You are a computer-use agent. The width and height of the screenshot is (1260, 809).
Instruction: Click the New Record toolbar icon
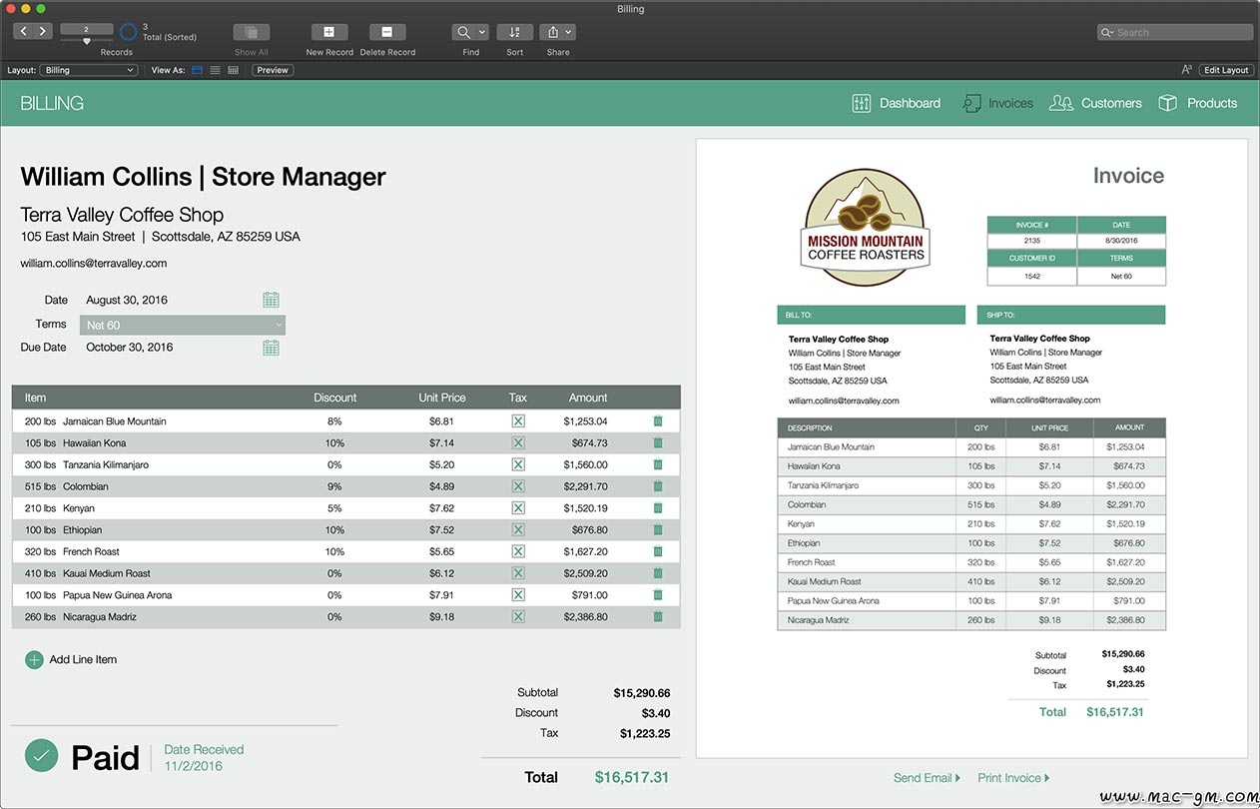tap(329, 32)
